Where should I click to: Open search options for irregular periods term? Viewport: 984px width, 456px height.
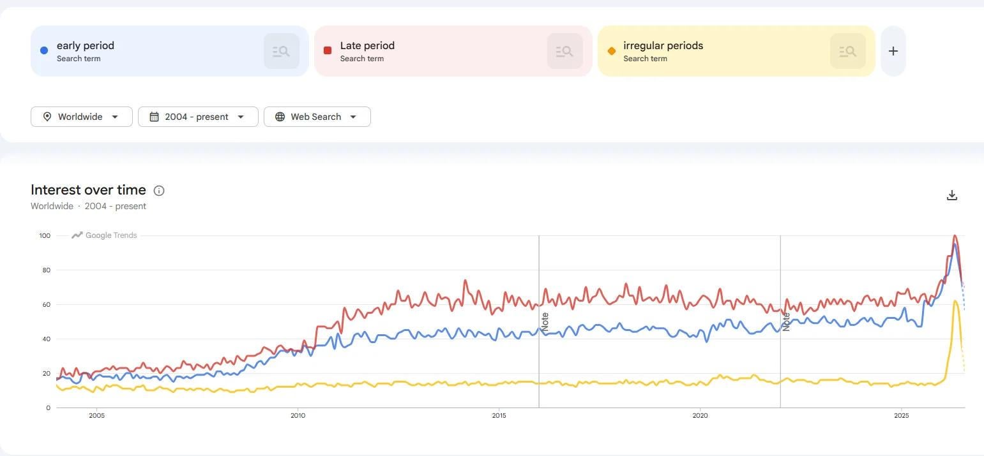pos(848,51)
